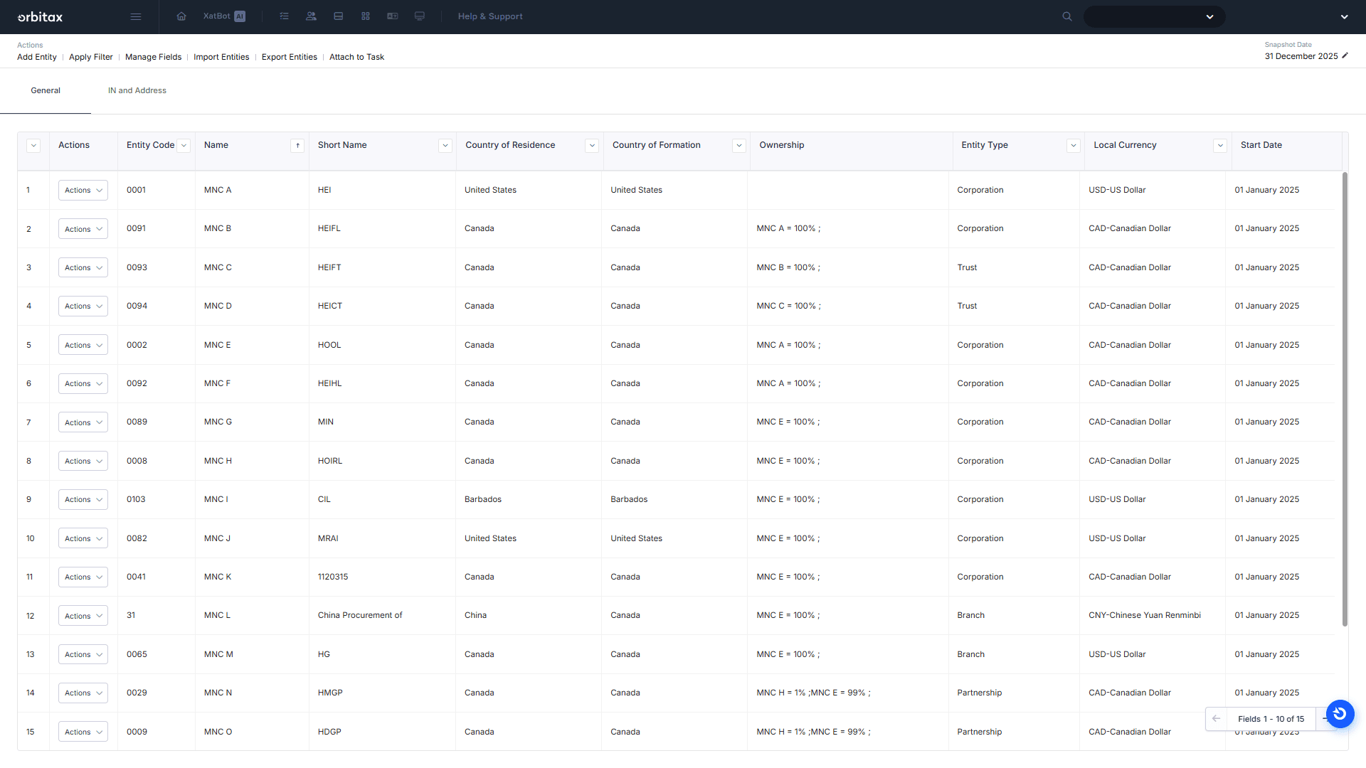Viewport: 1366px width, 768px height.
Task: Click the blue circular refresh floating button
Action: tap(1340, 713)
